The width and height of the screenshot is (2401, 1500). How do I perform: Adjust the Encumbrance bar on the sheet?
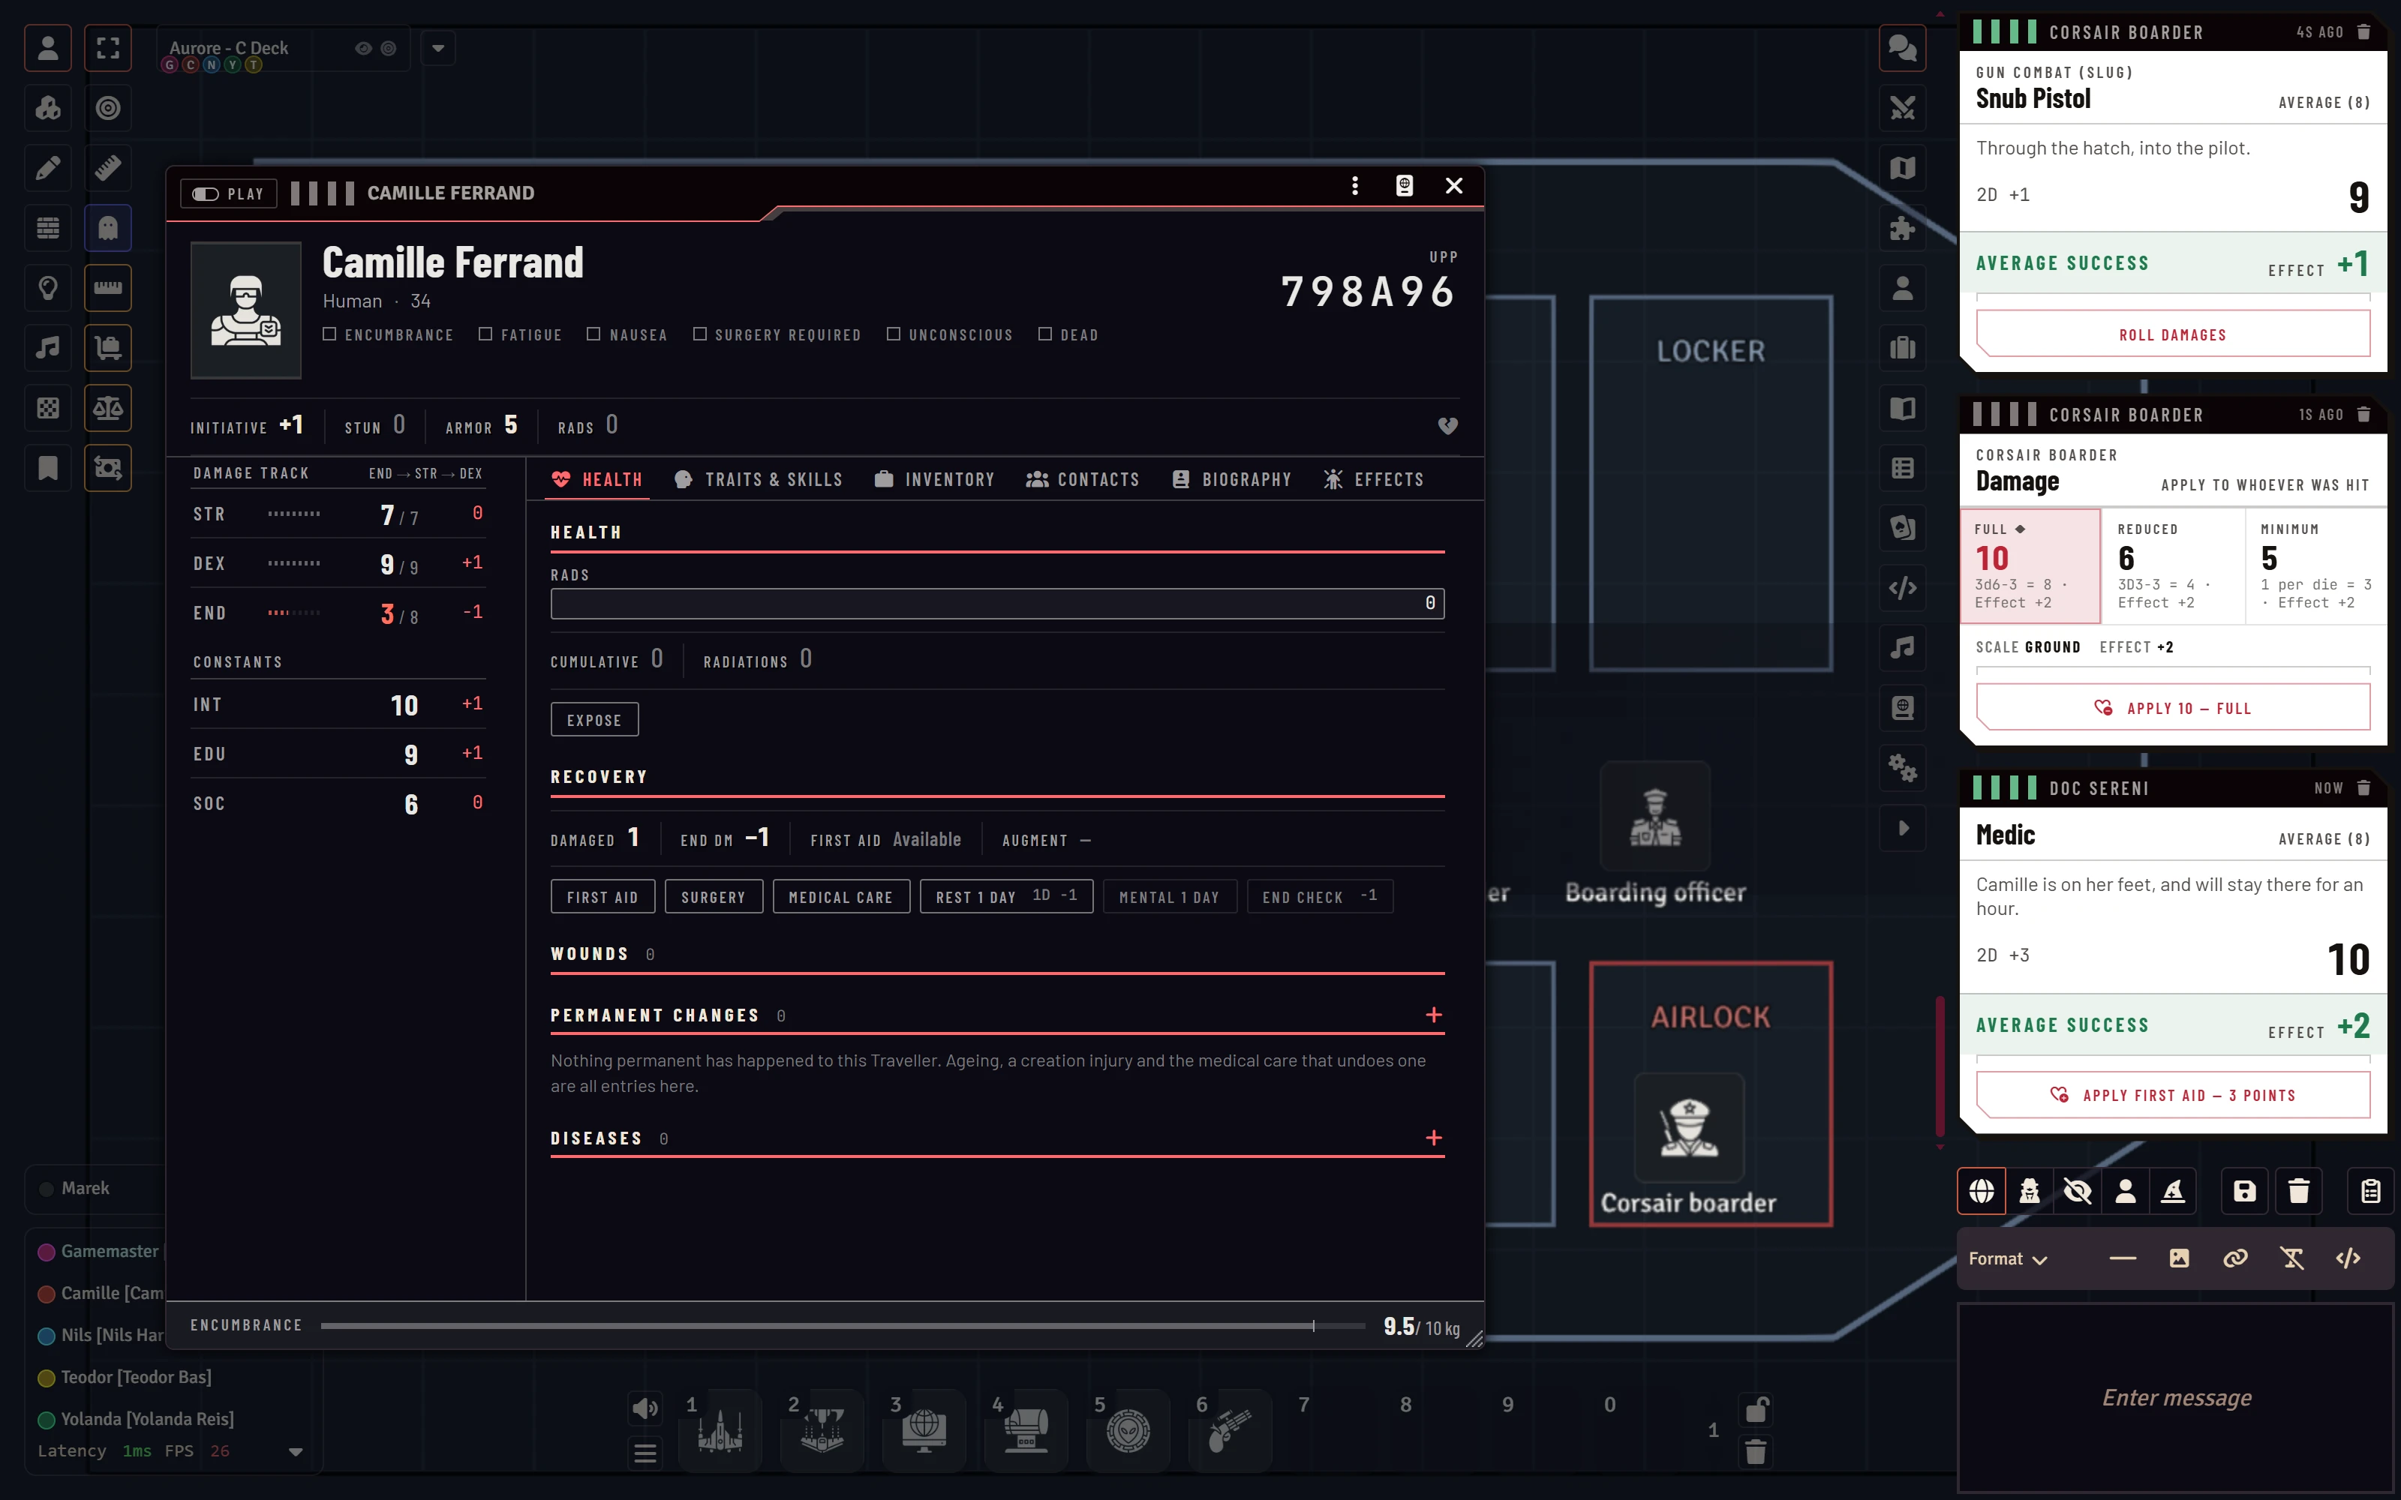[843, 1325]
